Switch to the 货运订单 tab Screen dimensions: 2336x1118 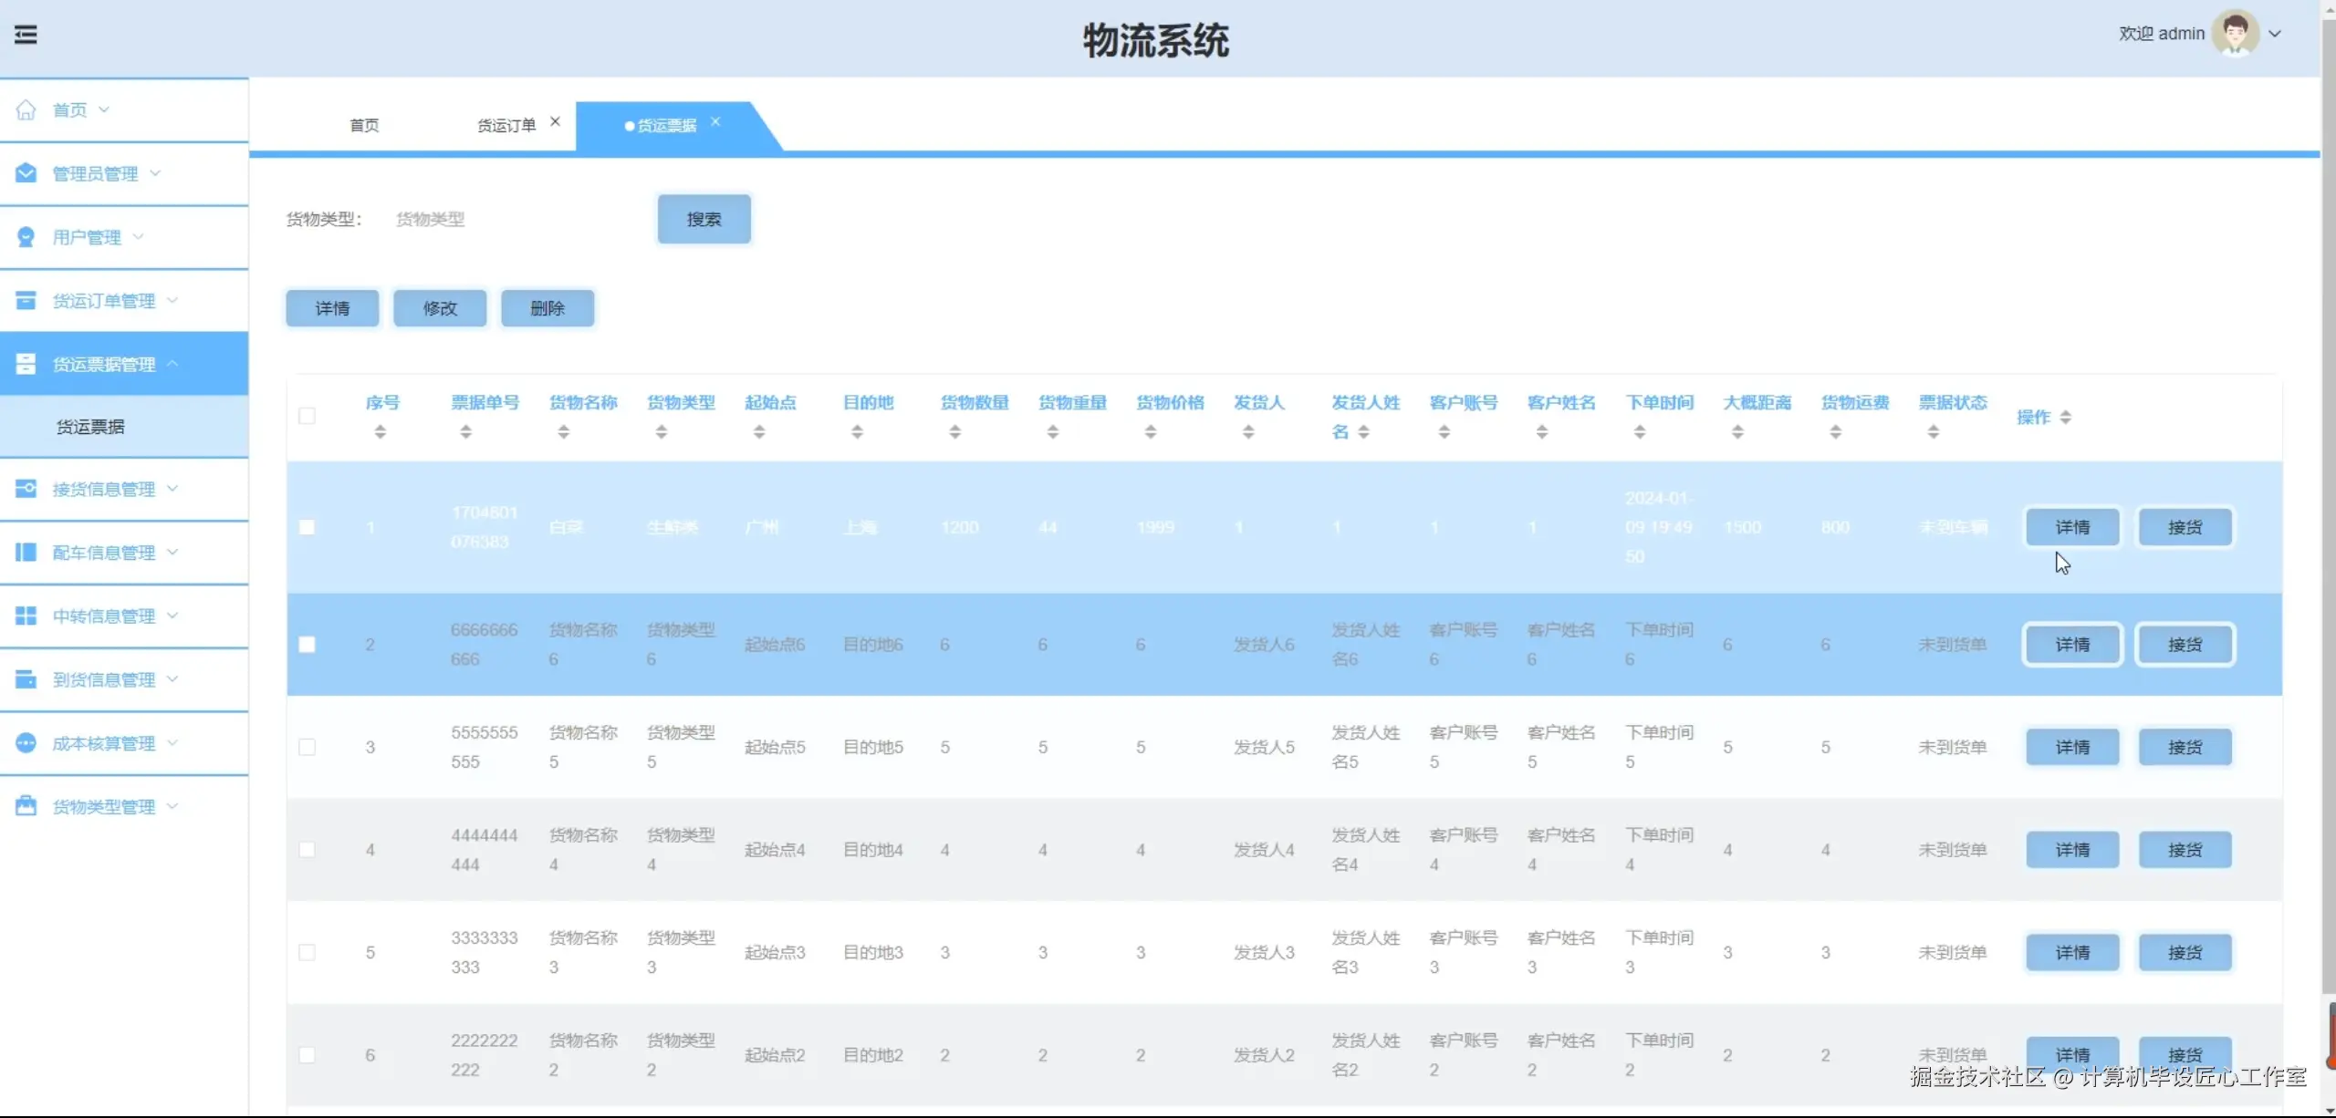[506, 125]
